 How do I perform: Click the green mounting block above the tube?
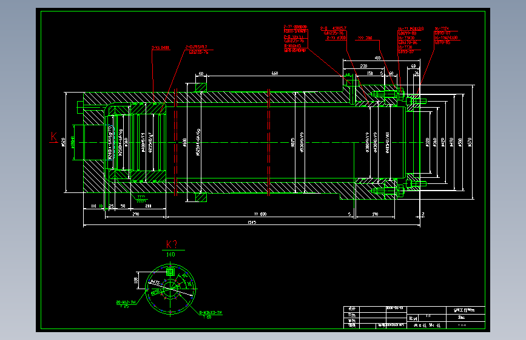(x=201, y=87)
